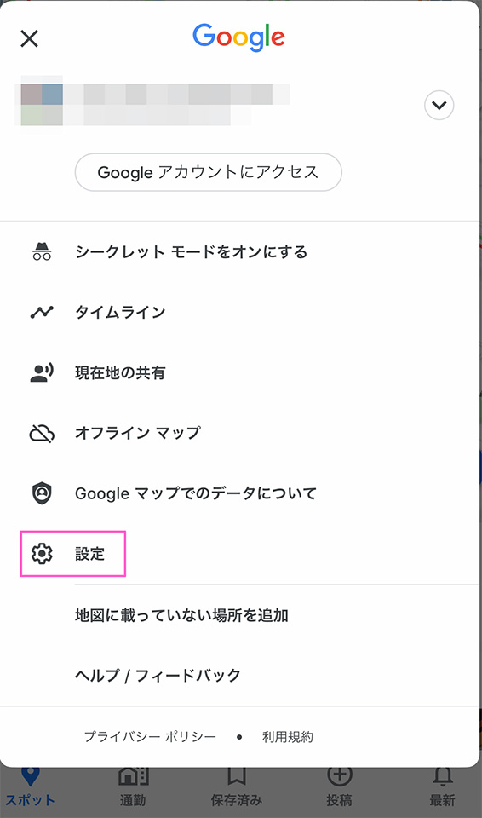Click the settings gear icon
482x818 pixels.
(42, 554)
